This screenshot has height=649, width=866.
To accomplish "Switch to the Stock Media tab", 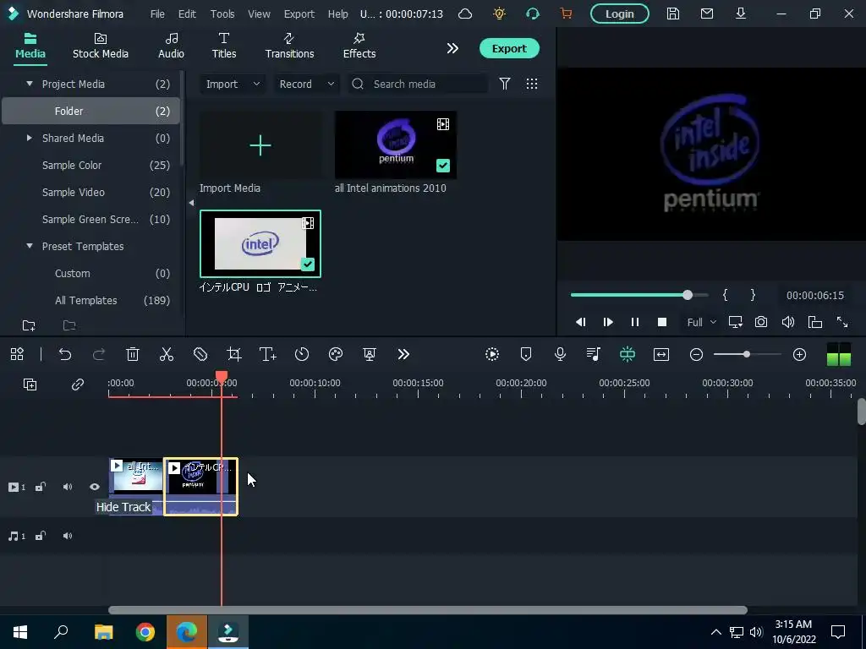I will (101, 46).
